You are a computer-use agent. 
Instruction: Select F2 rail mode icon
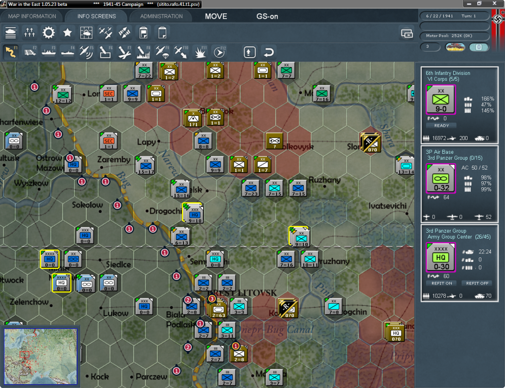(x=30, y=52)
